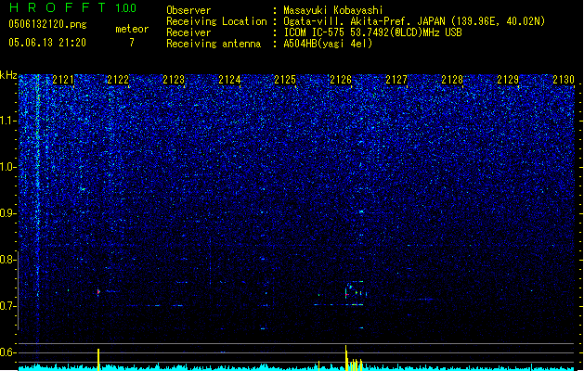The height and width of the screenshot is (371, 584).
Task: Click the 2121 time axis marker
Action: tap(63, 80)
